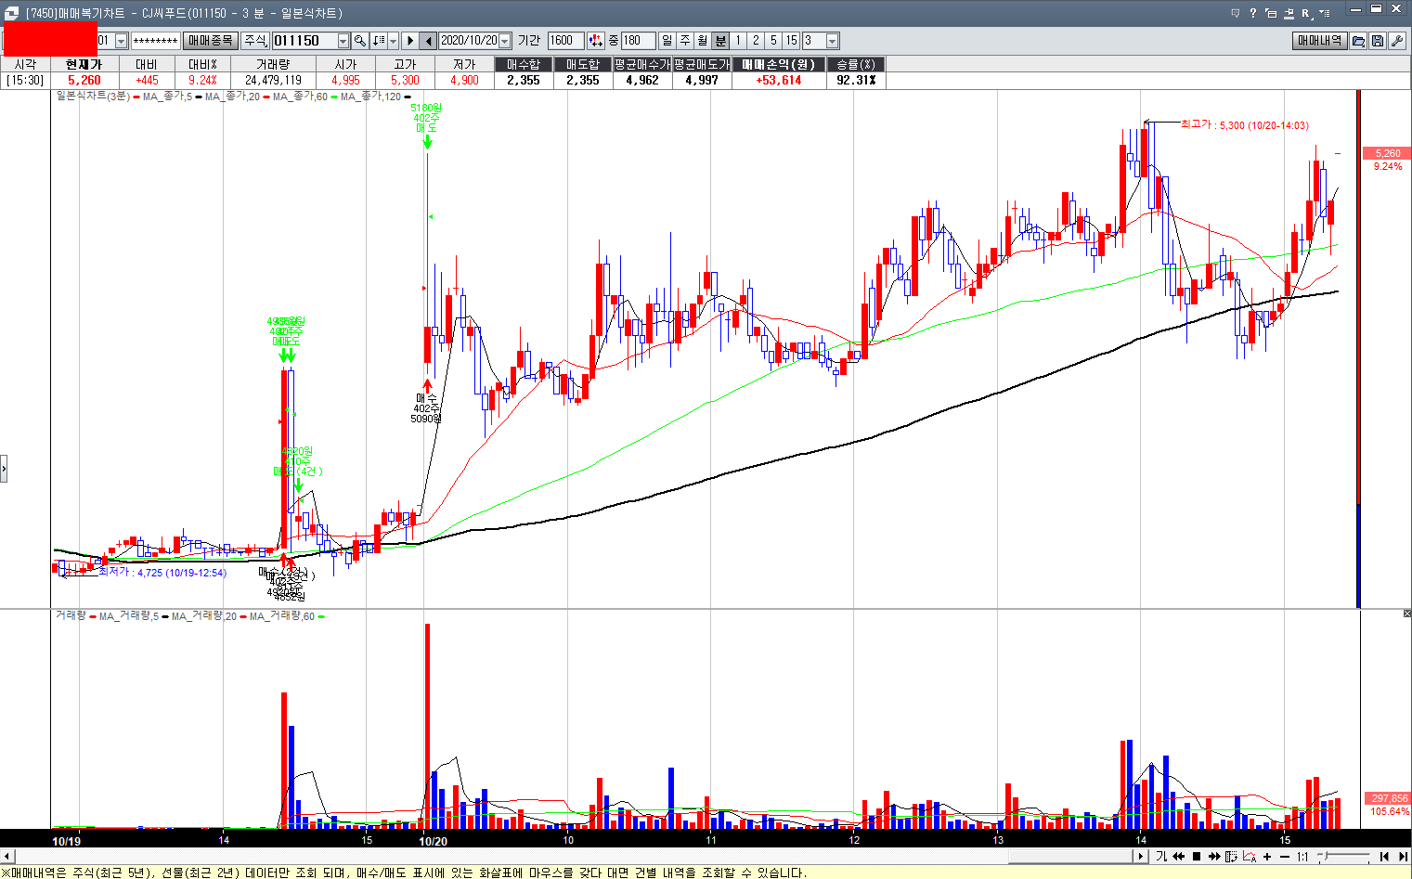Click the sort order icon beside search

click(378, 41)
